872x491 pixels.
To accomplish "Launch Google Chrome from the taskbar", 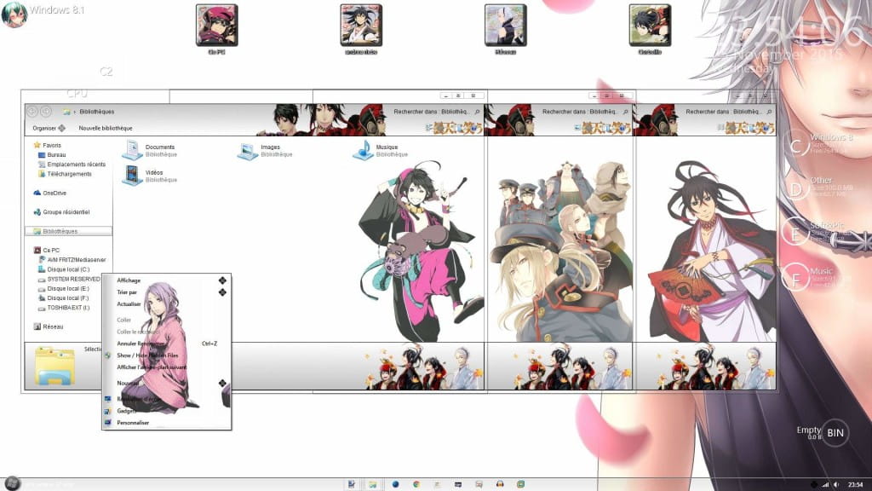I will click(x=416, y=484).
